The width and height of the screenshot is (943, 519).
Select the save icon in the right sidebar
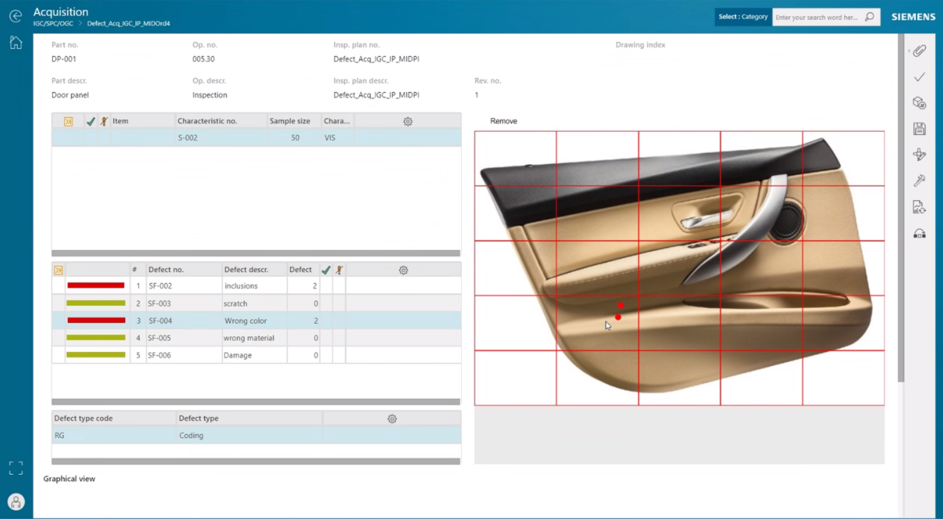(x=919, y=128)
